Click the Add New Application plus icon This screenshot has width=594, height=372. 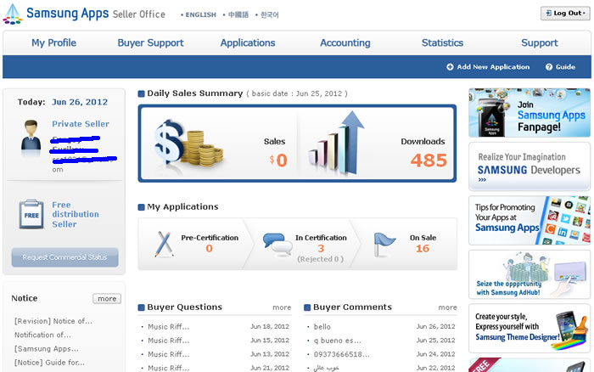[450, 67]
